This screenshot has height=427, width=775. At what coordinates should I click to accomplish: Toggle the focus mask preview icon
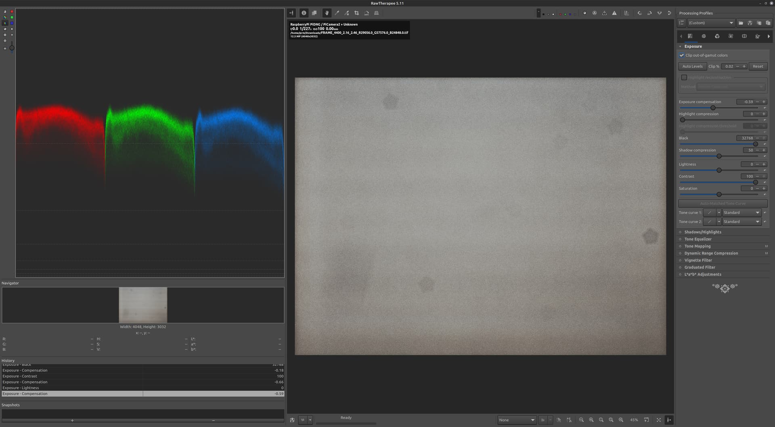595,13
